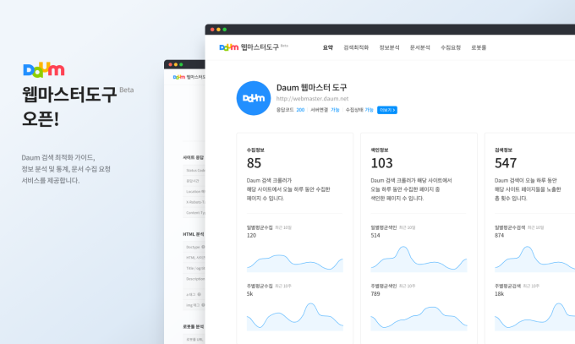Click the 검색정보 card heading

tap(503, 150)
